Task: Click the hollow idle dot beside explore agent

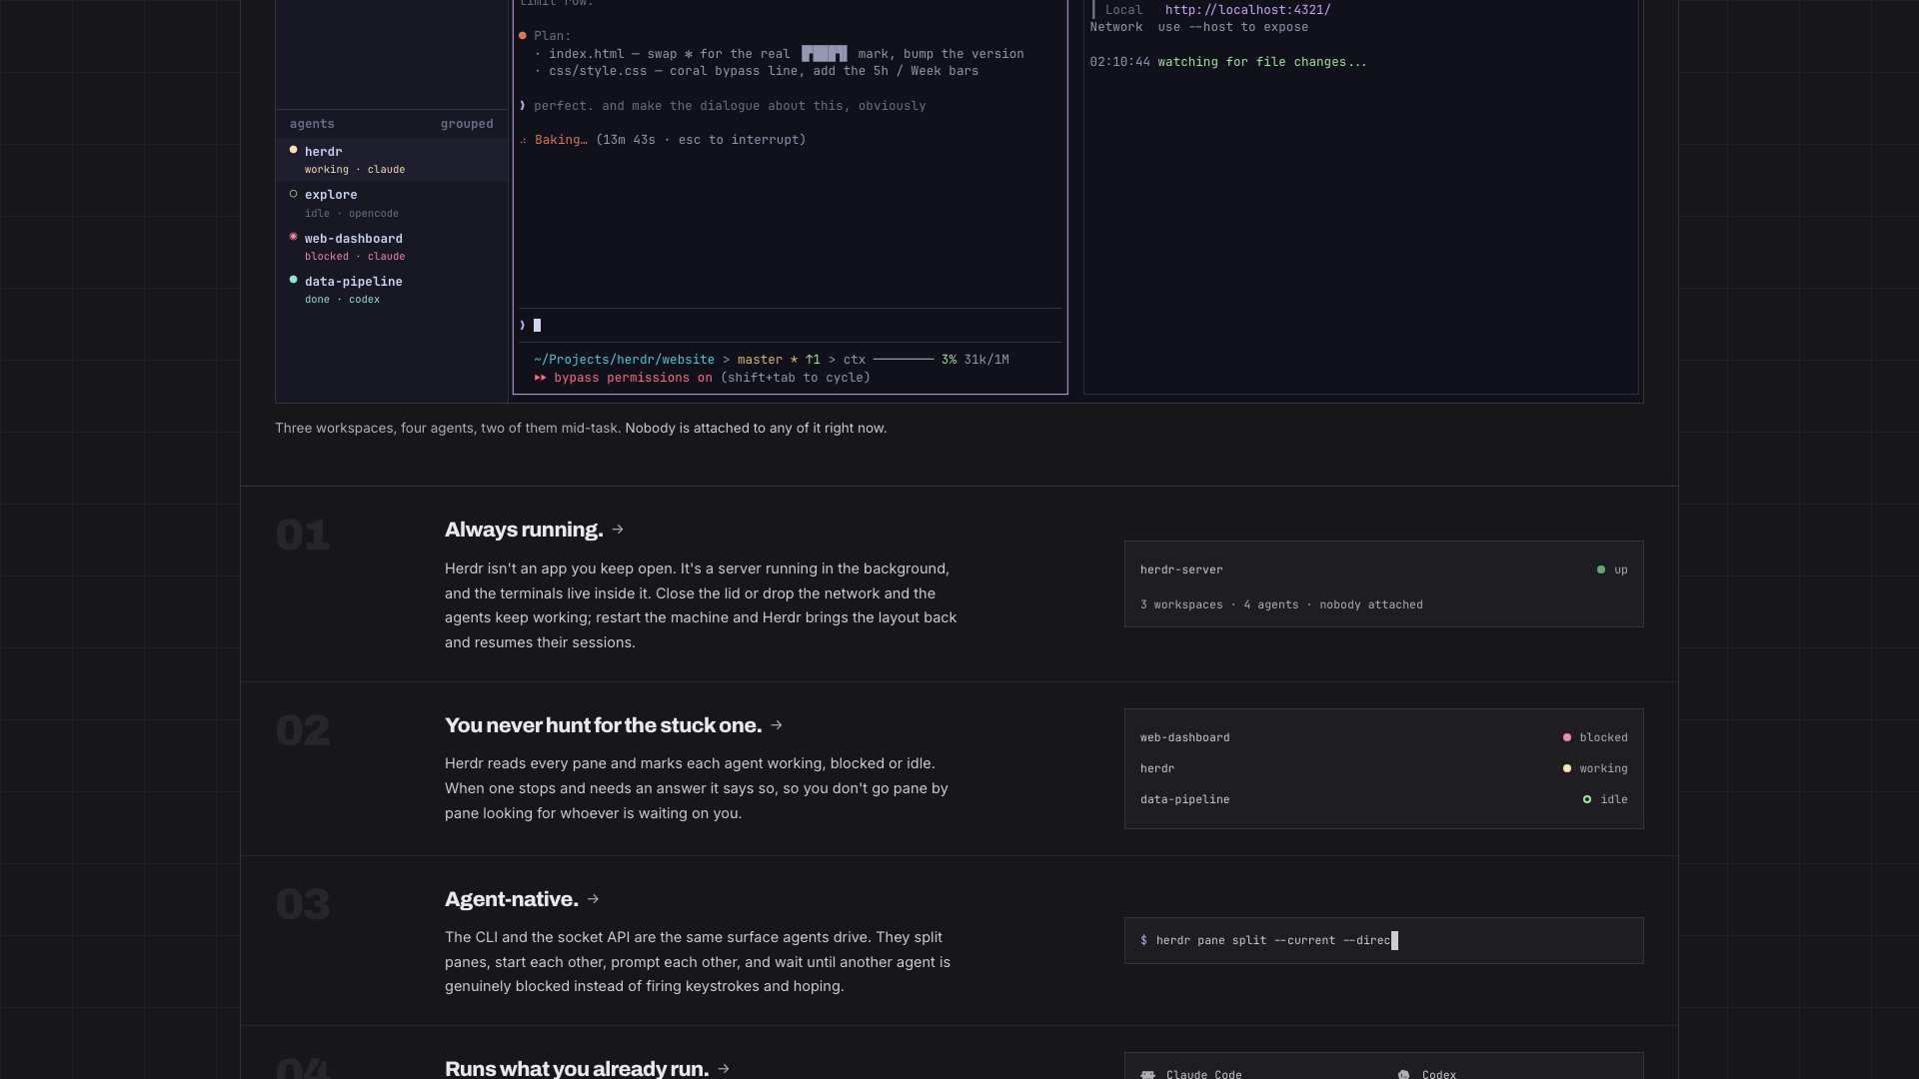Action: pyautogui.click(x=293, y=194)
